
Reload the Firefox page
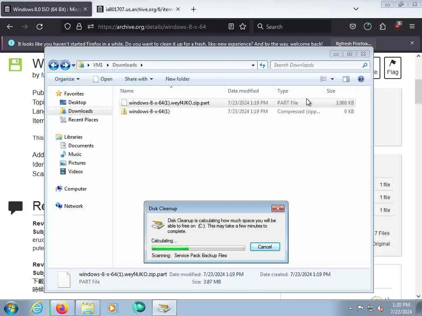(40, 27)
